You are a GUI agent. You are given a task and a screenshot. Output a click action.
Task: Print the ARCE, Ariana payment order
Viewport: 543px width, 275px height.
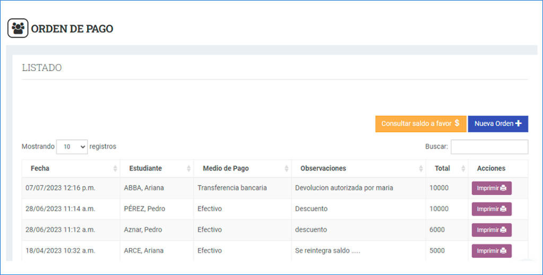point(491,251)
